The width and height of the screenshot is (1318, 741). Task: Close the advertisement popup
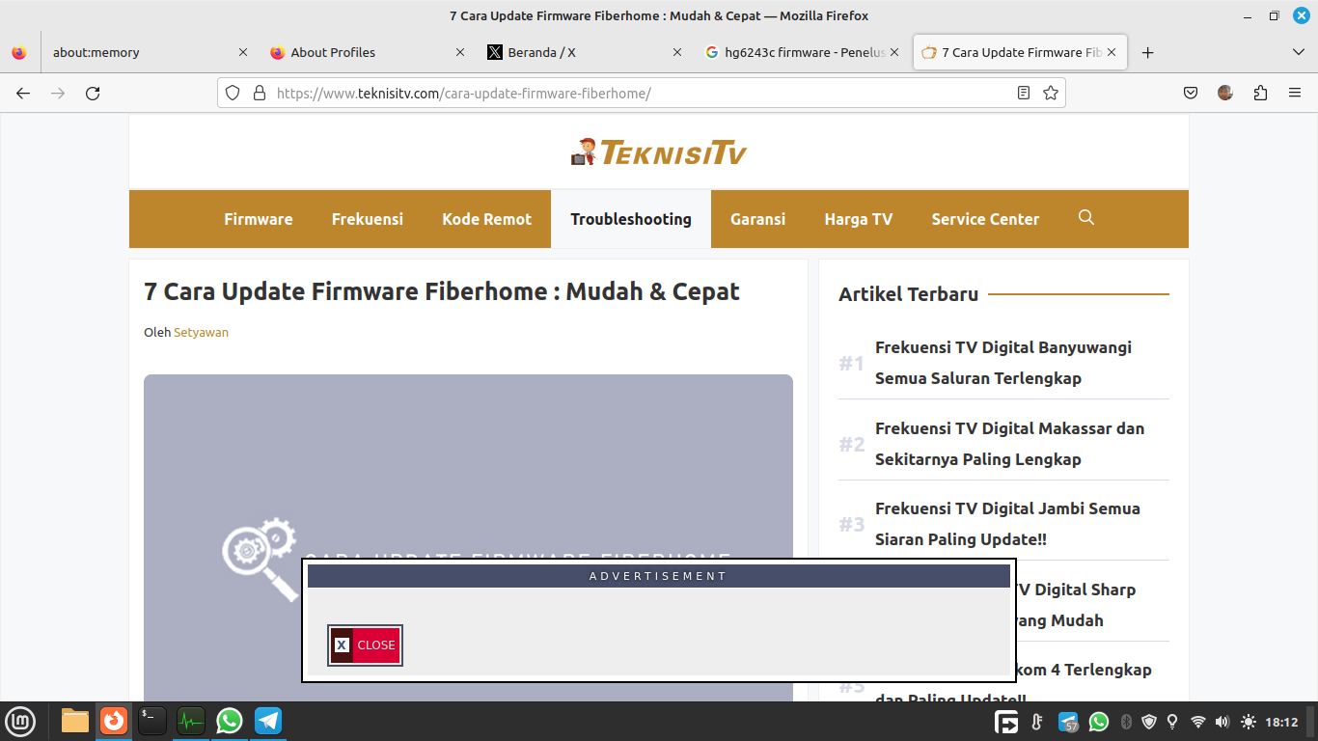(x=365, y=645)
